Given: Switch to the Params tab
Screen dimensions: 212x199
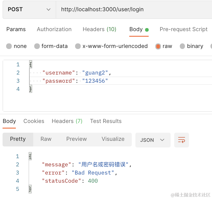Looking at the screenshot, I should (x=16, y=29).
